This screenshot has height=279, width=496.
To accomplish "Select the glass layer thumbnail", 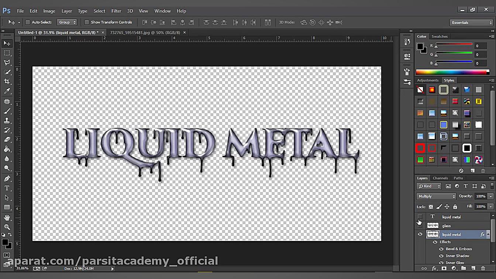I will click(433, 226).
